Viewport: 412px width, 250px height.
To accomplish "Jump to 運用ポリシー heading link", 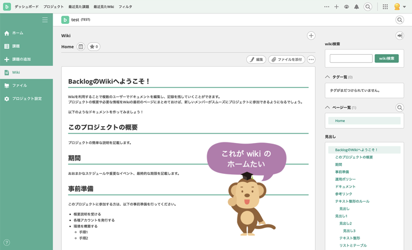I will 345,179.
